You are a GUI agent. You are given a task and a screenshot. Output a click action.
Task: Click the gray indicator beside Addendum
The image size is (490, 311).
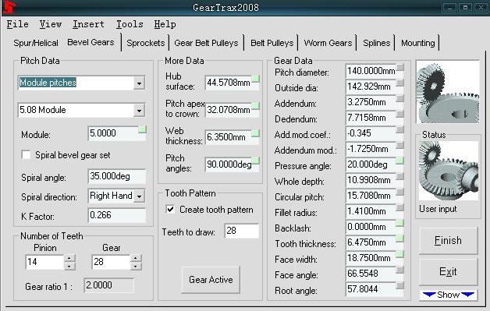pyautogui.click(x=400, y=98)
